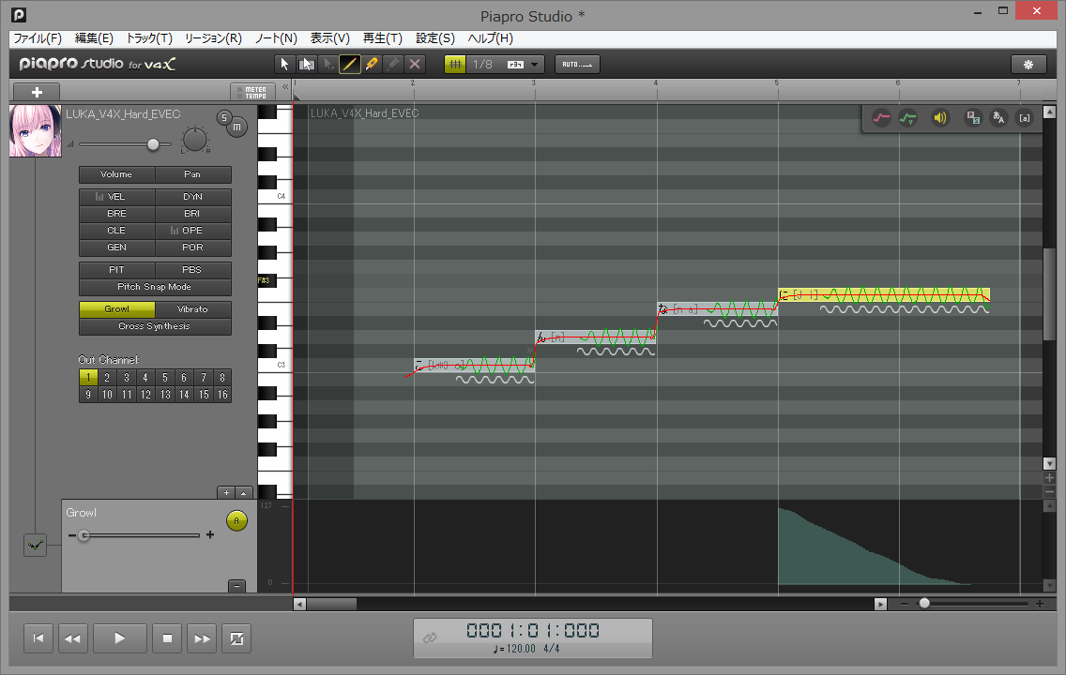The width and height of the screenshot is (1066, 675).
Task: Open settings with the gear icon
Action: point(1028,65)
